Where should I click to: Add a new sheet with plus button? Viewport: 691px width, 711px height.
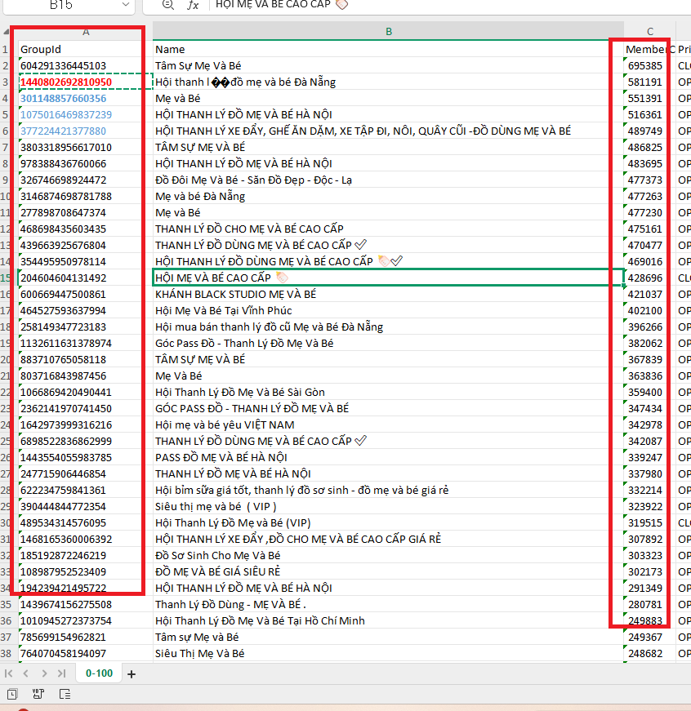tap(131, 674)
